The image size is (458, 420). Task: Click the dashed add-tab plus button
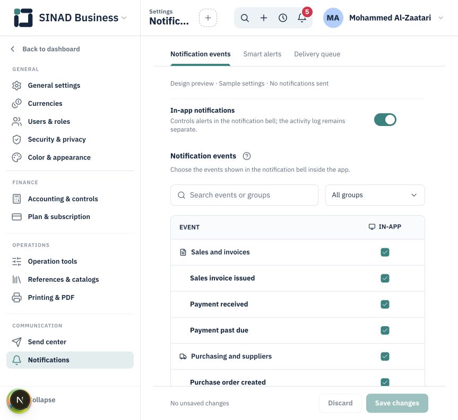pos(208,18)
